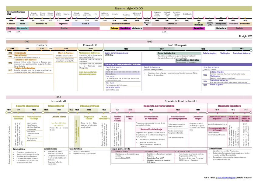
Task: Select the 'Estatuto Real' heading
Action: (x=130, y=117)
